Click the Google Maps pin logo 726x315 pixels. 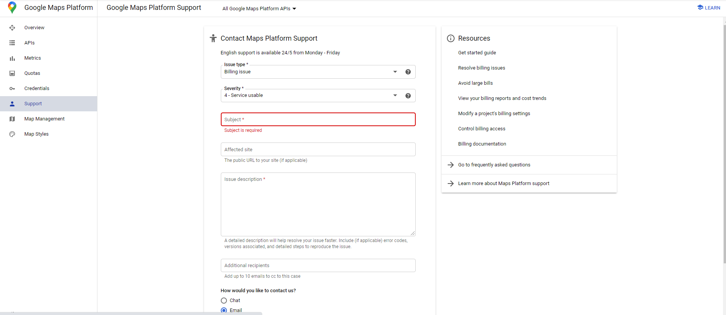pyautogui.click(x=12, y=8)
